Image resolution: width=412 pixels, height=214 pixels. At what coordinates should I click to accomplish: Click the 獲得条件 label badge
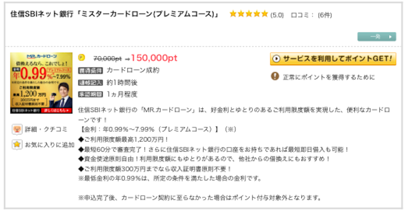click(91, 71)
